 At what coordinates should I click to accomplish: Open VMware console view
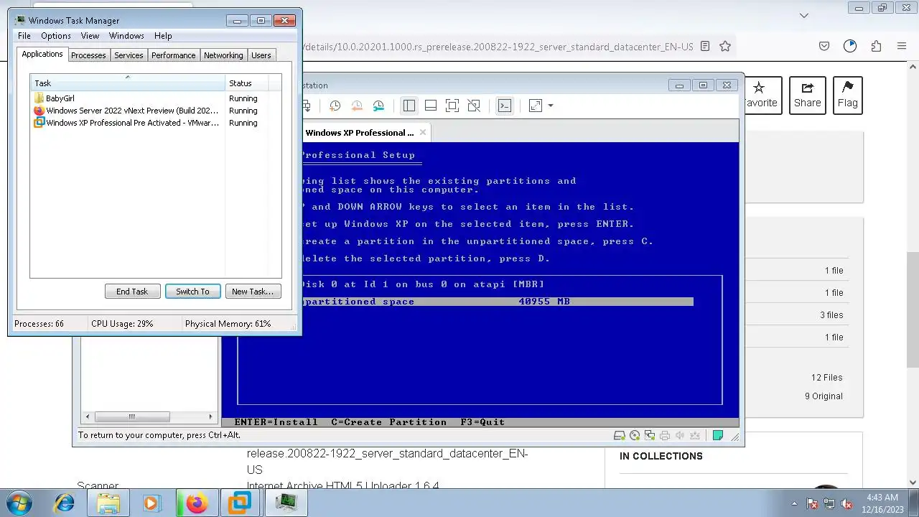tap(505, 106)
